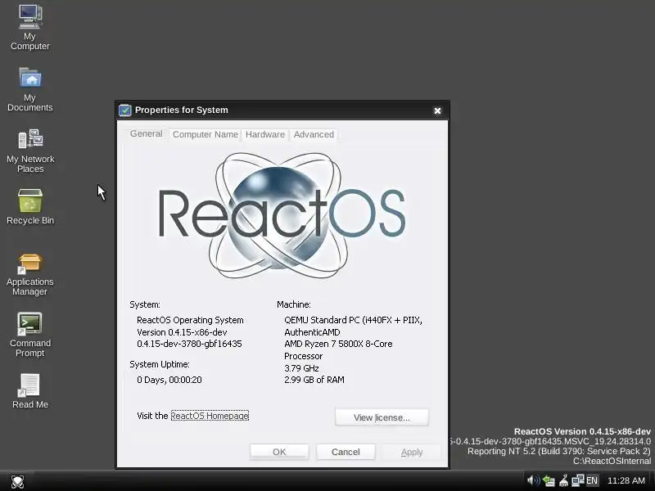This screenshot has height=491, width=655.
Task: Click the broom cleanup tray icon
Action: point(563,481)
